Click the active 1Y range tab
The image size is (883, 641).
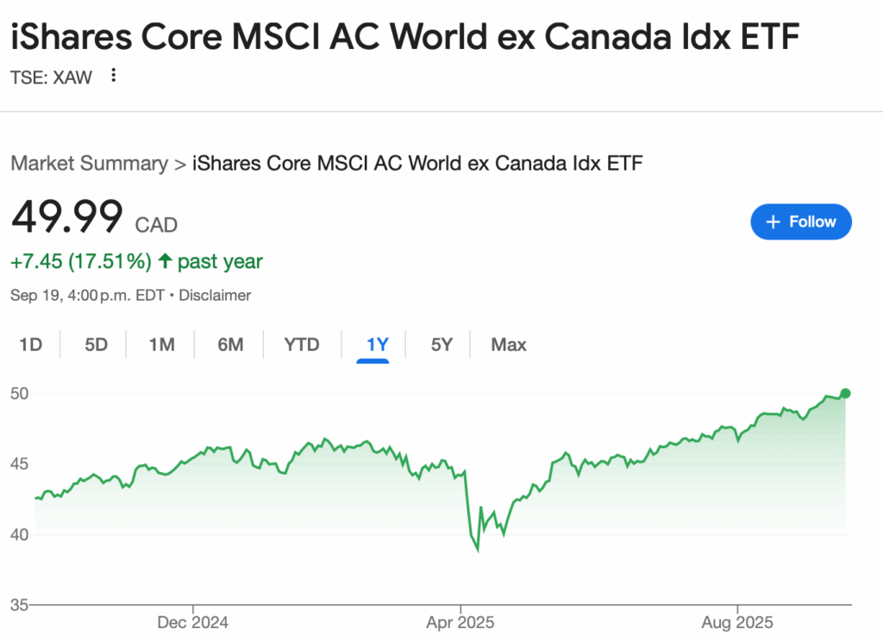coord(378,345)
